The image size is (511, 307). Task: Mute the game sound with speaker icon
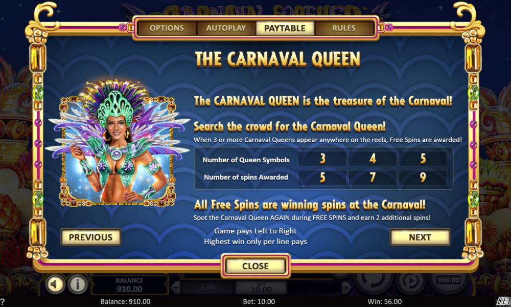coord(55,284)
